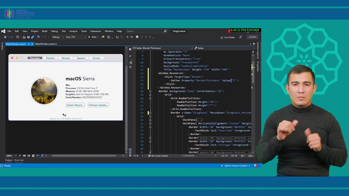Open the Edit menu

[x=17, y=31]
